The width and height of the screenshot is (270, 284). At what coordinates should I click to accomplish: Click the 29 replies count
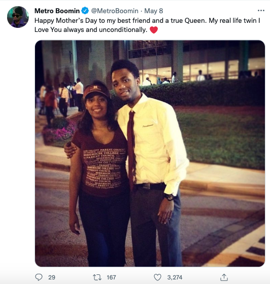point(52,277)
